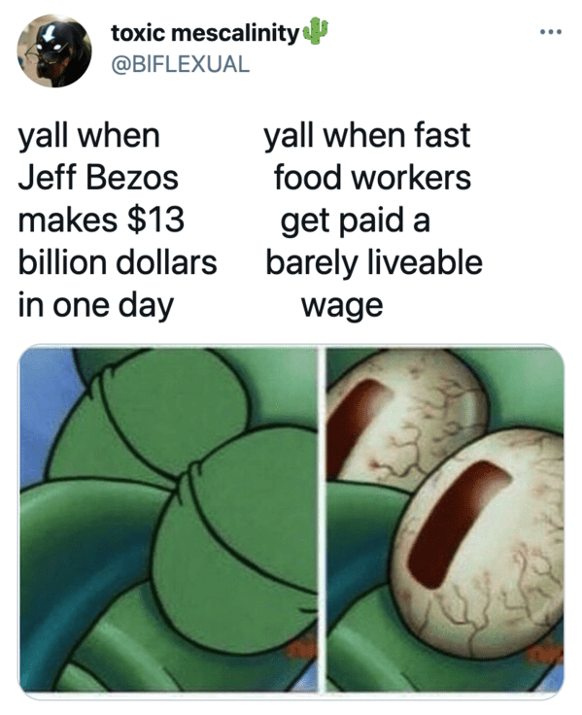Click the cactus emoji beside the display name

tap(316, 31)
